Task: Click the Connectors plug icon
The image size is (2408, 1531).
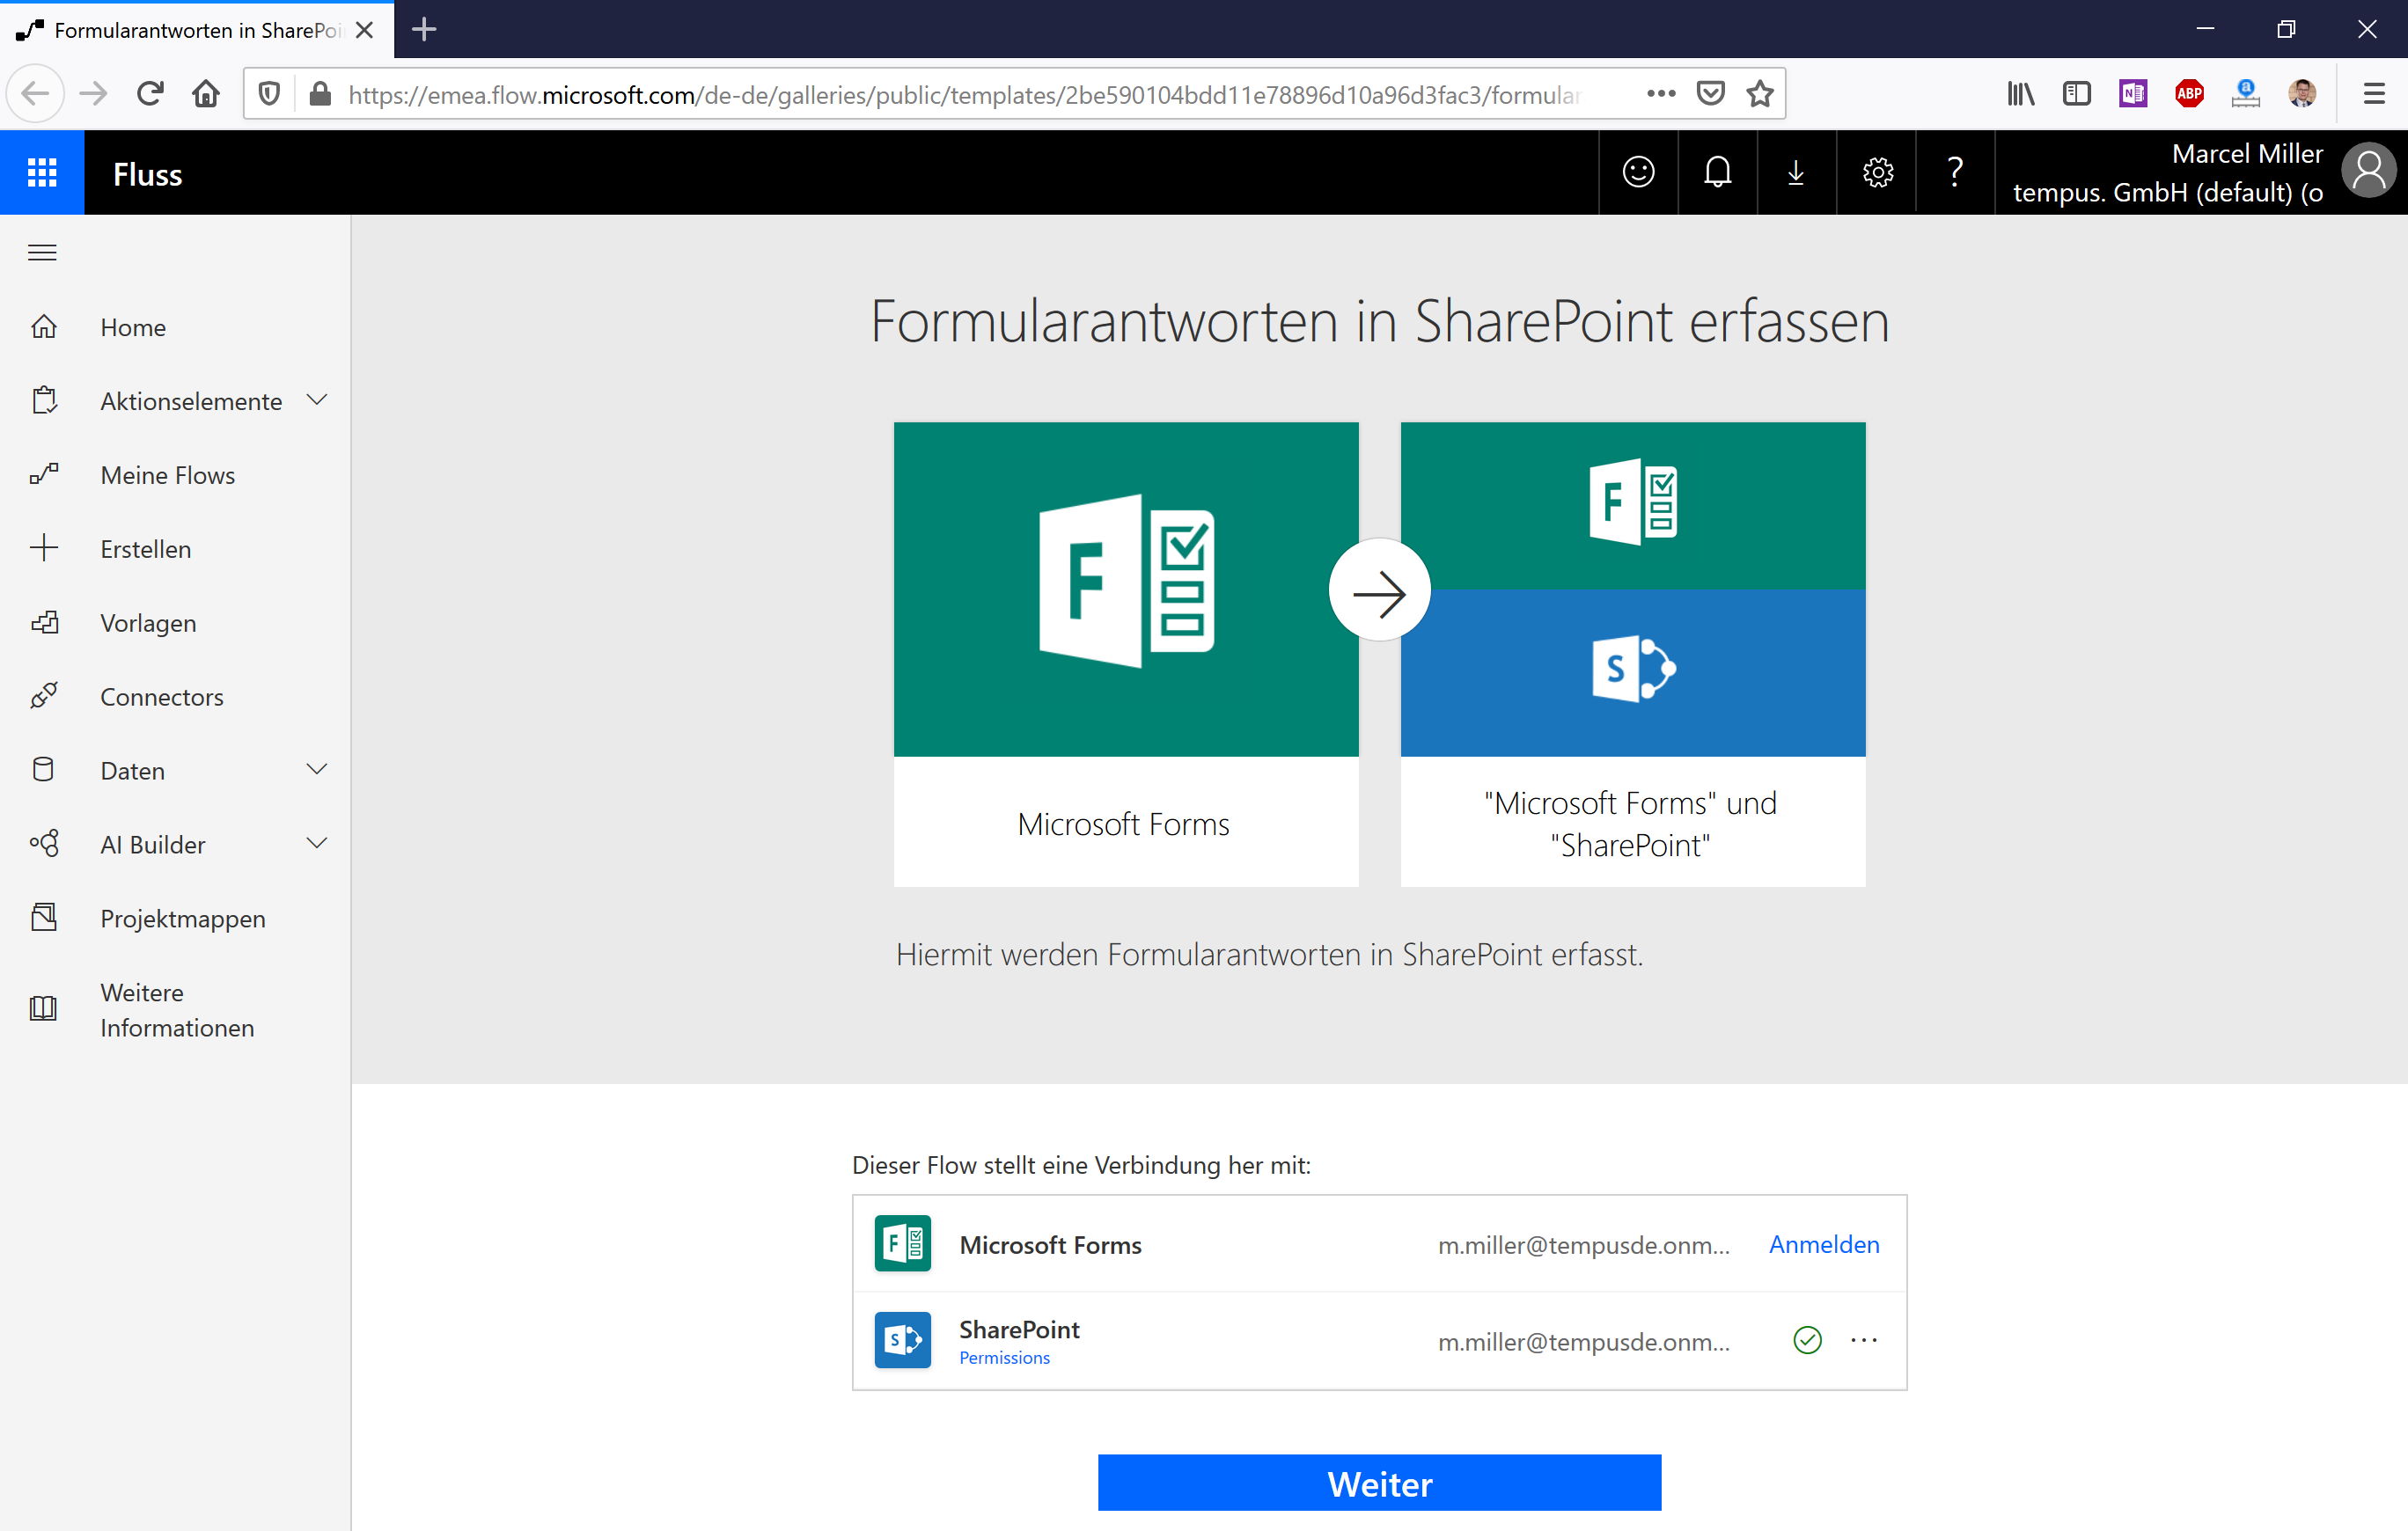Action: [44, 696]
